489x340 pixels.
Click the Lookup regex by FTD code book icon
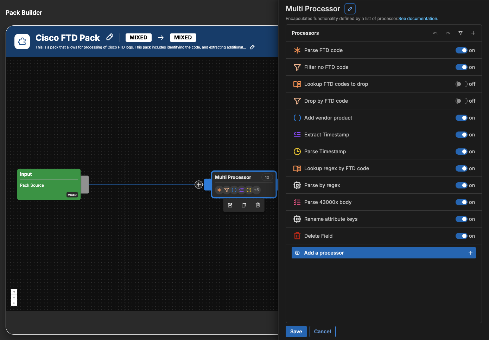297,168
